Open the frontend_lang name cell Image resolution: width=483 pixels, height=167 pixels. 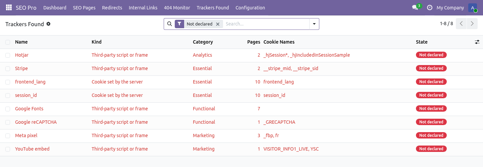pos(30,82)
